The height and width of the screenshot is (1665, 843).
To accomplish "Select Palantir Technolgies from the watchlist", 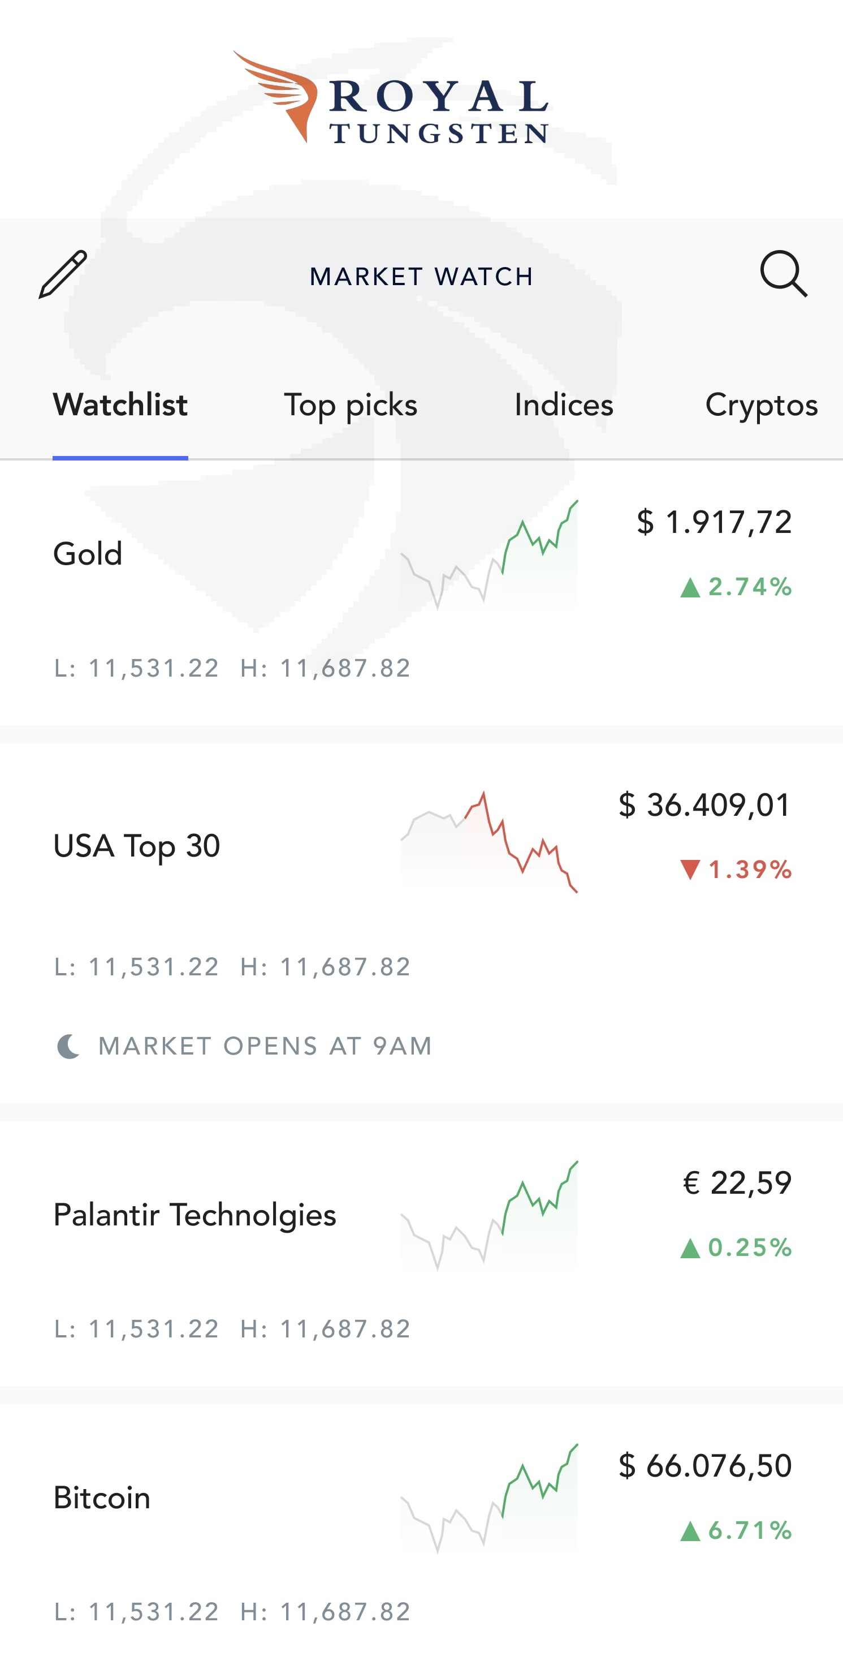I will (x=194, y=1215).
